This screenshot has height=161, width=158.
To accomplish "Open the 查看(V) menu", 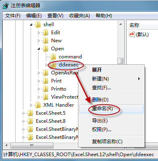I will point(55,16).
